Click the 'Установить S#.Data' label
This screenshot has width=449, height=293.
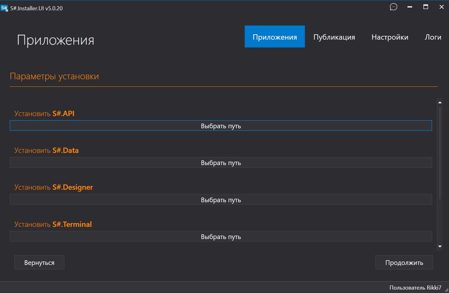[47, 150]
